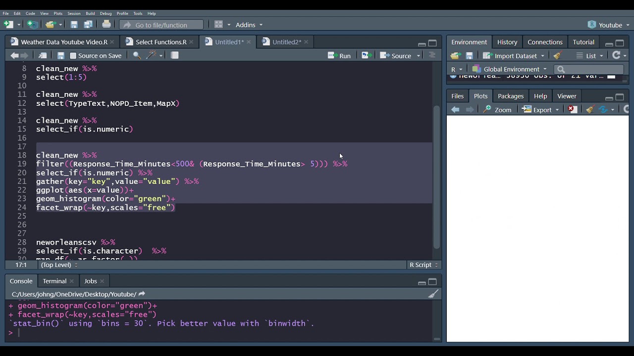The image size is (634, 356).
Task: Load workspace in Environment pane
Action: [x=456, y=56]
